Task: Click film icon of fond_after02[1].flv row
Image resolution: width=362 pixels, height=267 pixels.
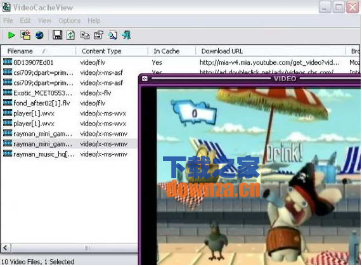Action: [x=8, y=103]
